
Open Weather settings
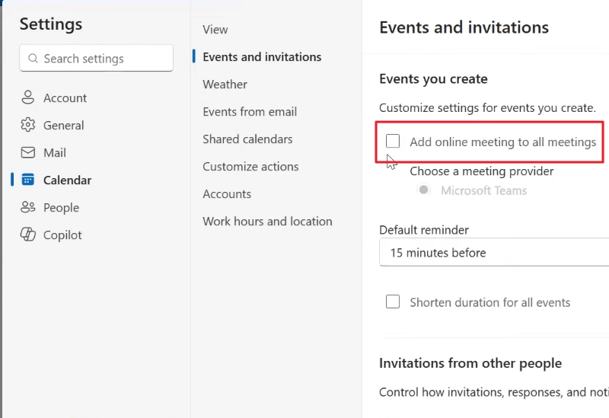(225, 85)
